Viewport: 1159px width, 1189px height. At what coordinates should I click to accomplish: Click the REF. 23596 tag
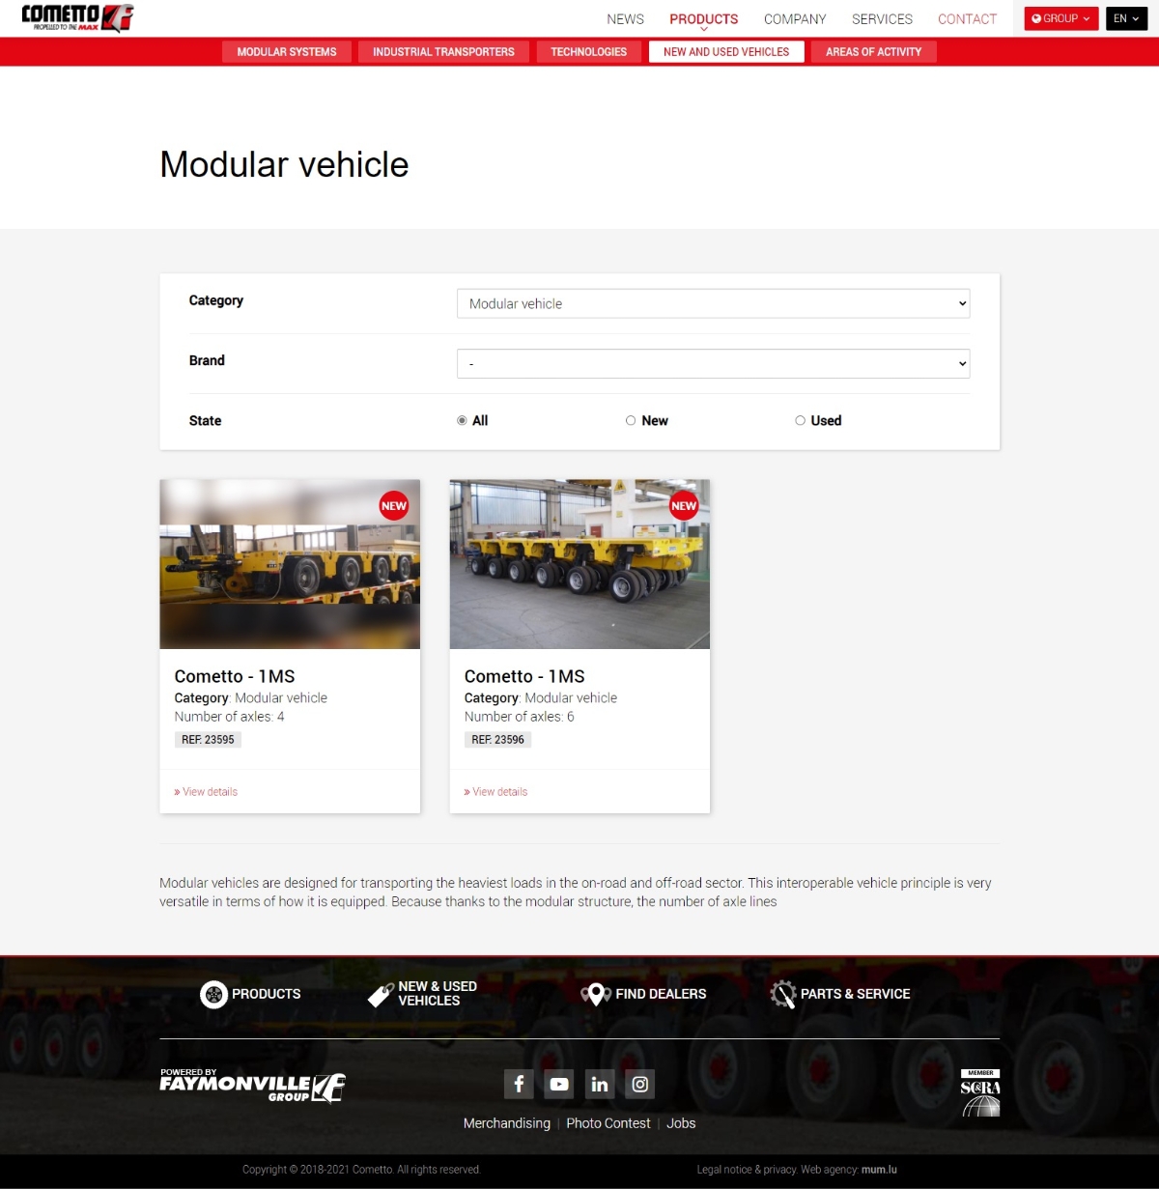[x=497, y=740]
